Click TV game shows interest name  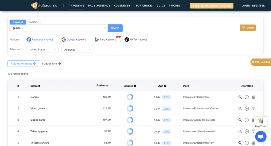[x=40, y=143]
